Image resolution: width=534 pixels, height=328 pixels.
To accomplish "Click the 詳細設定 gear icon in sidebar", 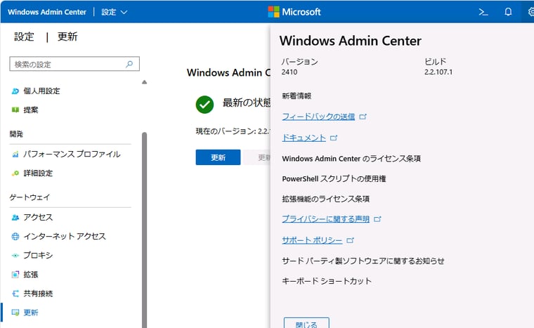I will click(x=15, y=173).
